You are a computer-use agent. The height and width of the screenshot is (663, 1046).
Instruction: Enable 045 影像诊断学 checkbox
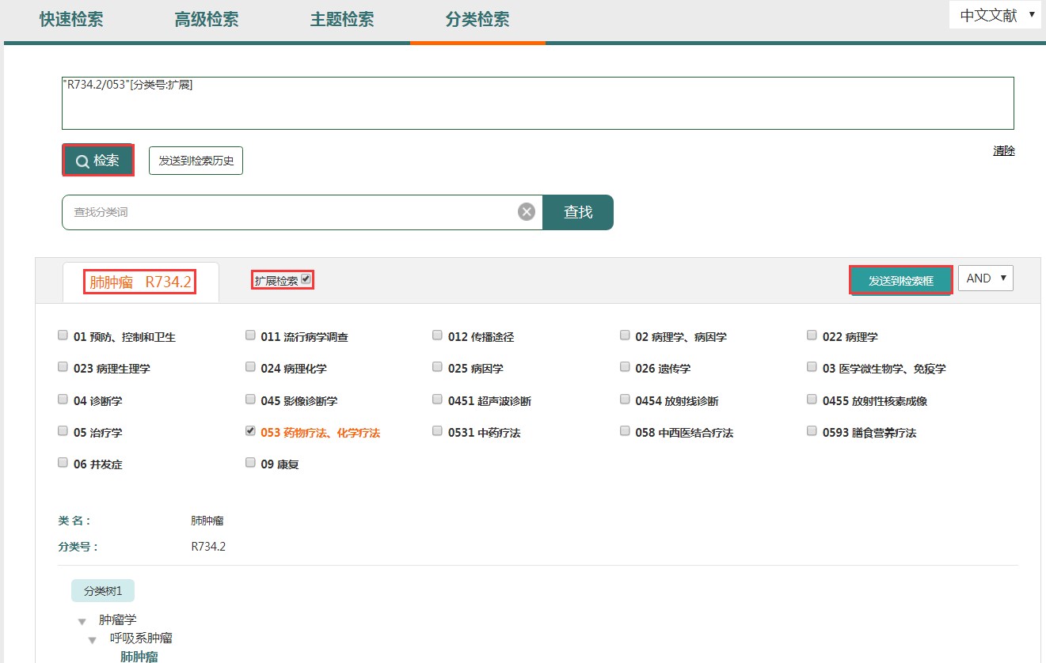point(250,400)
